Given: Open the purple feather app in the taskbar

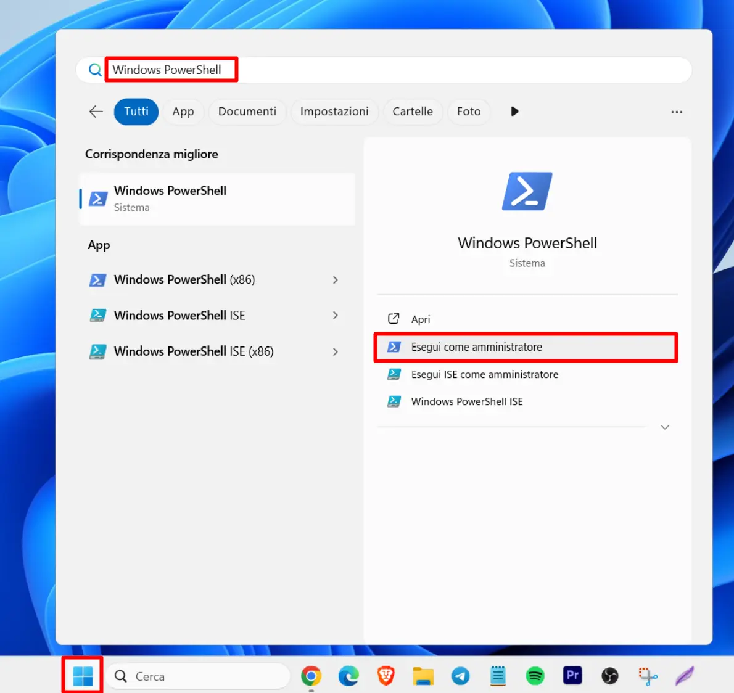Looking at the screenshot, I should [685, 676].
